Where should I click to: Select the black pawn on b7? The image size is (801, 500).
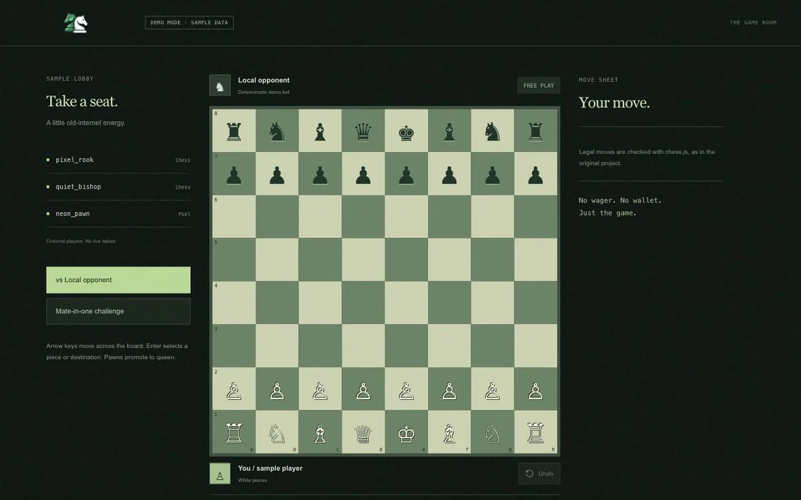277,174
